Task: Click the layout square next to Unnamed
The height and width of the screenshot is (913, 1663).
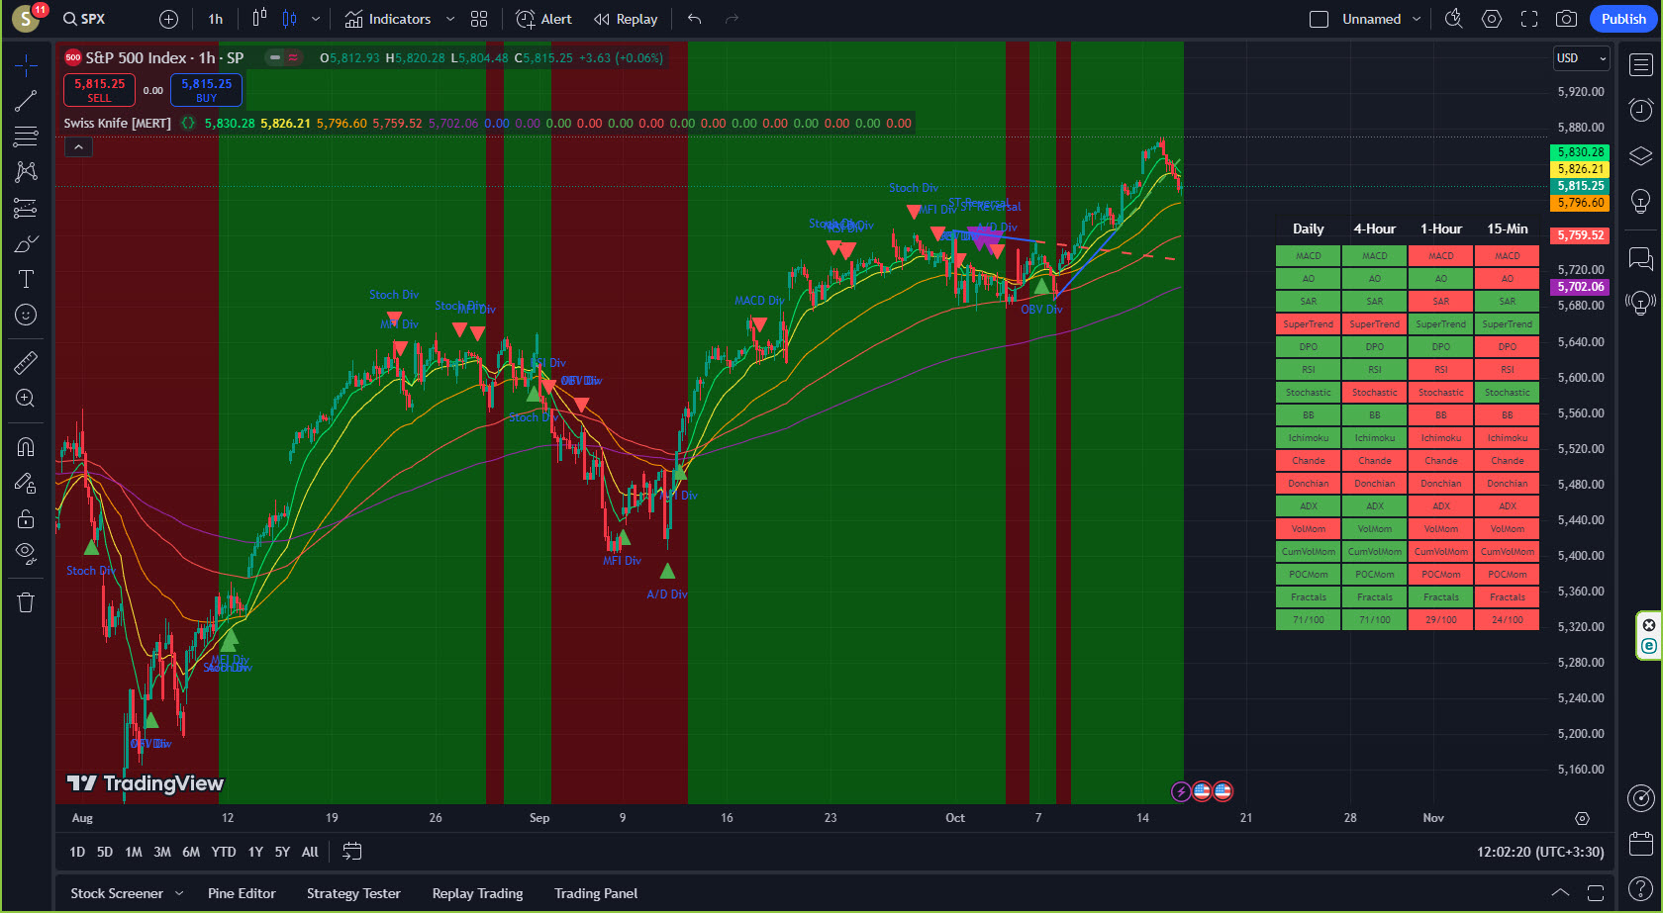Action: pos(1319,19)
